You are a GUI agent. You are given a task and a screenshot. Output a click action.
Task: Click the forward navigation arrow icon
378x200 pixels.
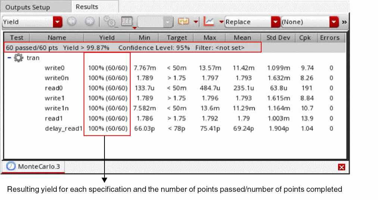pyautogui.click(x=90, y=22)
